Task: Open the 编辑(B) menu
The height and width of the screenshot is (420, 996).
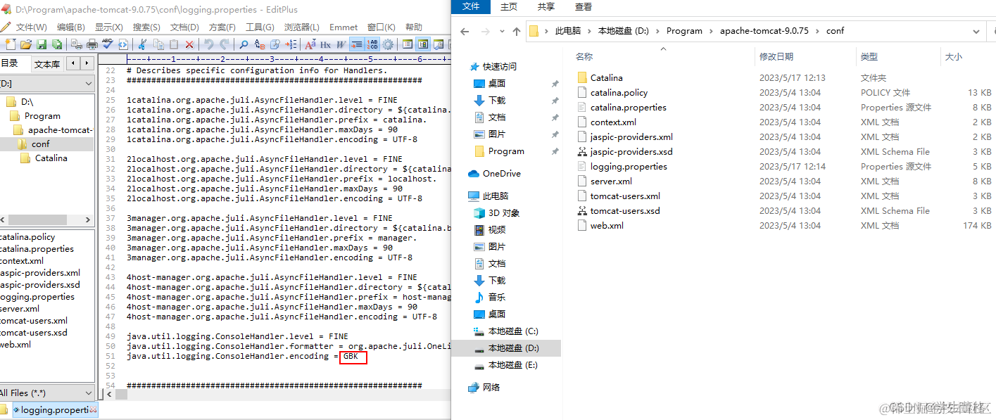Action: (x=70, y=27)
